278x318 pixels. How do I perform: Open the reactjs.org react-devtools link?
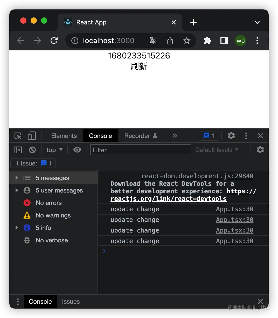click(x=184, y=195)
